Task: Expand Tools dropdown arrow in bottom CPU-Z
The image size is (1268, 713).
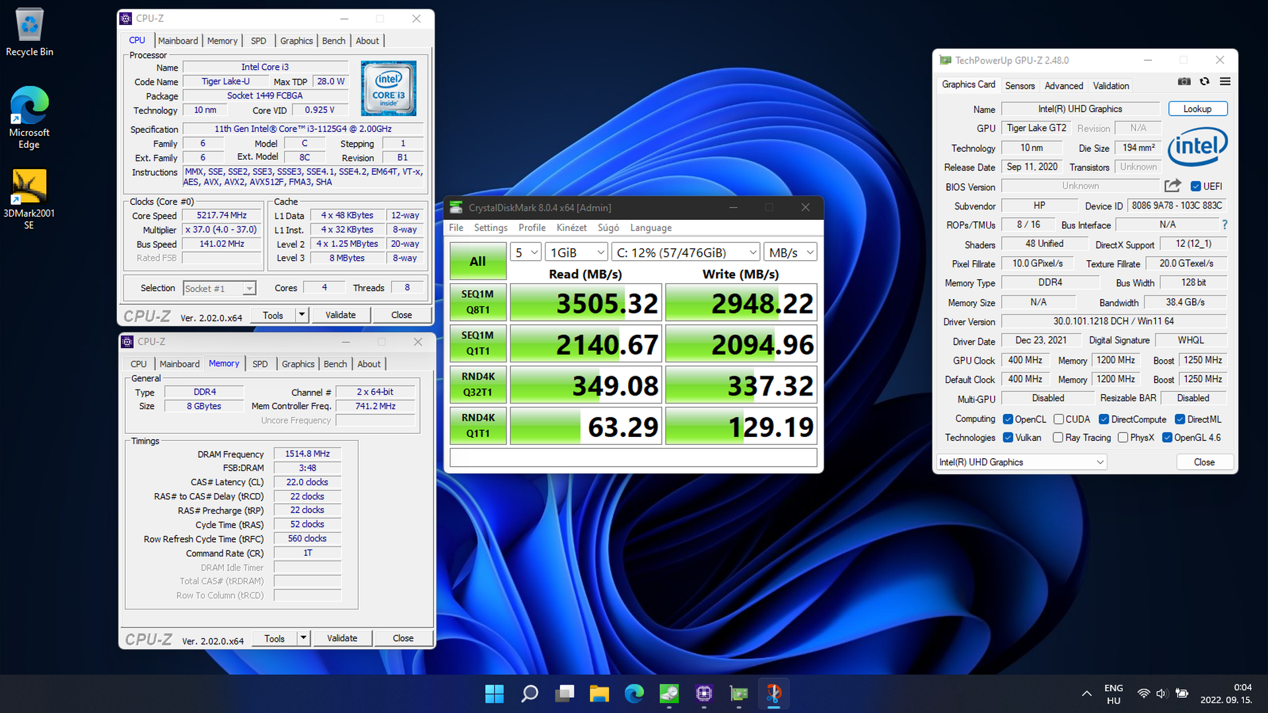Action: tap(303, 638)
